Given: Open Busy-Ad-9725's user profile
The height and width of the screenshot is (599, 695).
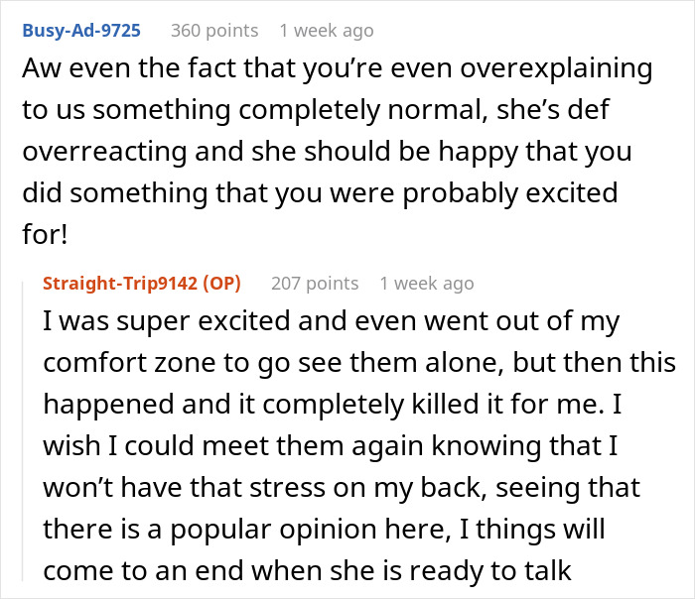Looking at the screenshot, I should 80,31.
